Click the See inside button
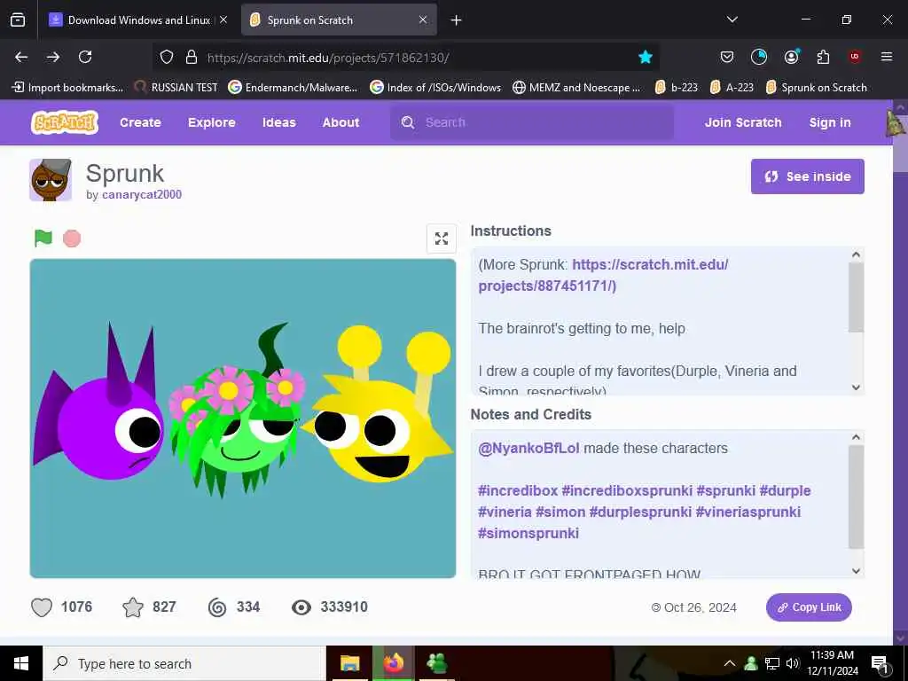Viewport: 908px width, 681px height. 807,176
